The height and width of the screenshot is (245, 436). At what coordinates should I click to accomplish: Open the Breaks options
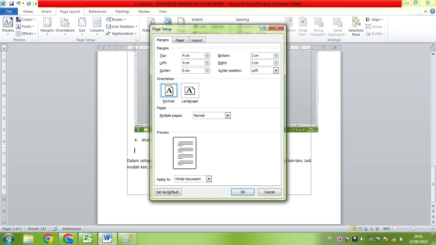tap(116, 19)
